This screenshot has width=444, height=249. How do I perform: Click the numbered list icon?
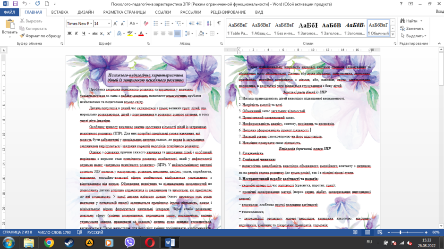point(167,24)
